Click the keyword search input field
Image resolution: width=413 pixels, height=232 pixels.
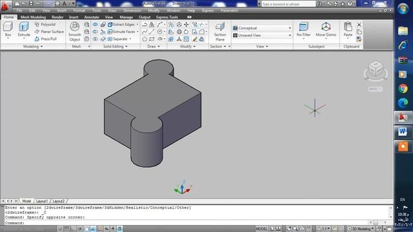(x=288, y=4)
